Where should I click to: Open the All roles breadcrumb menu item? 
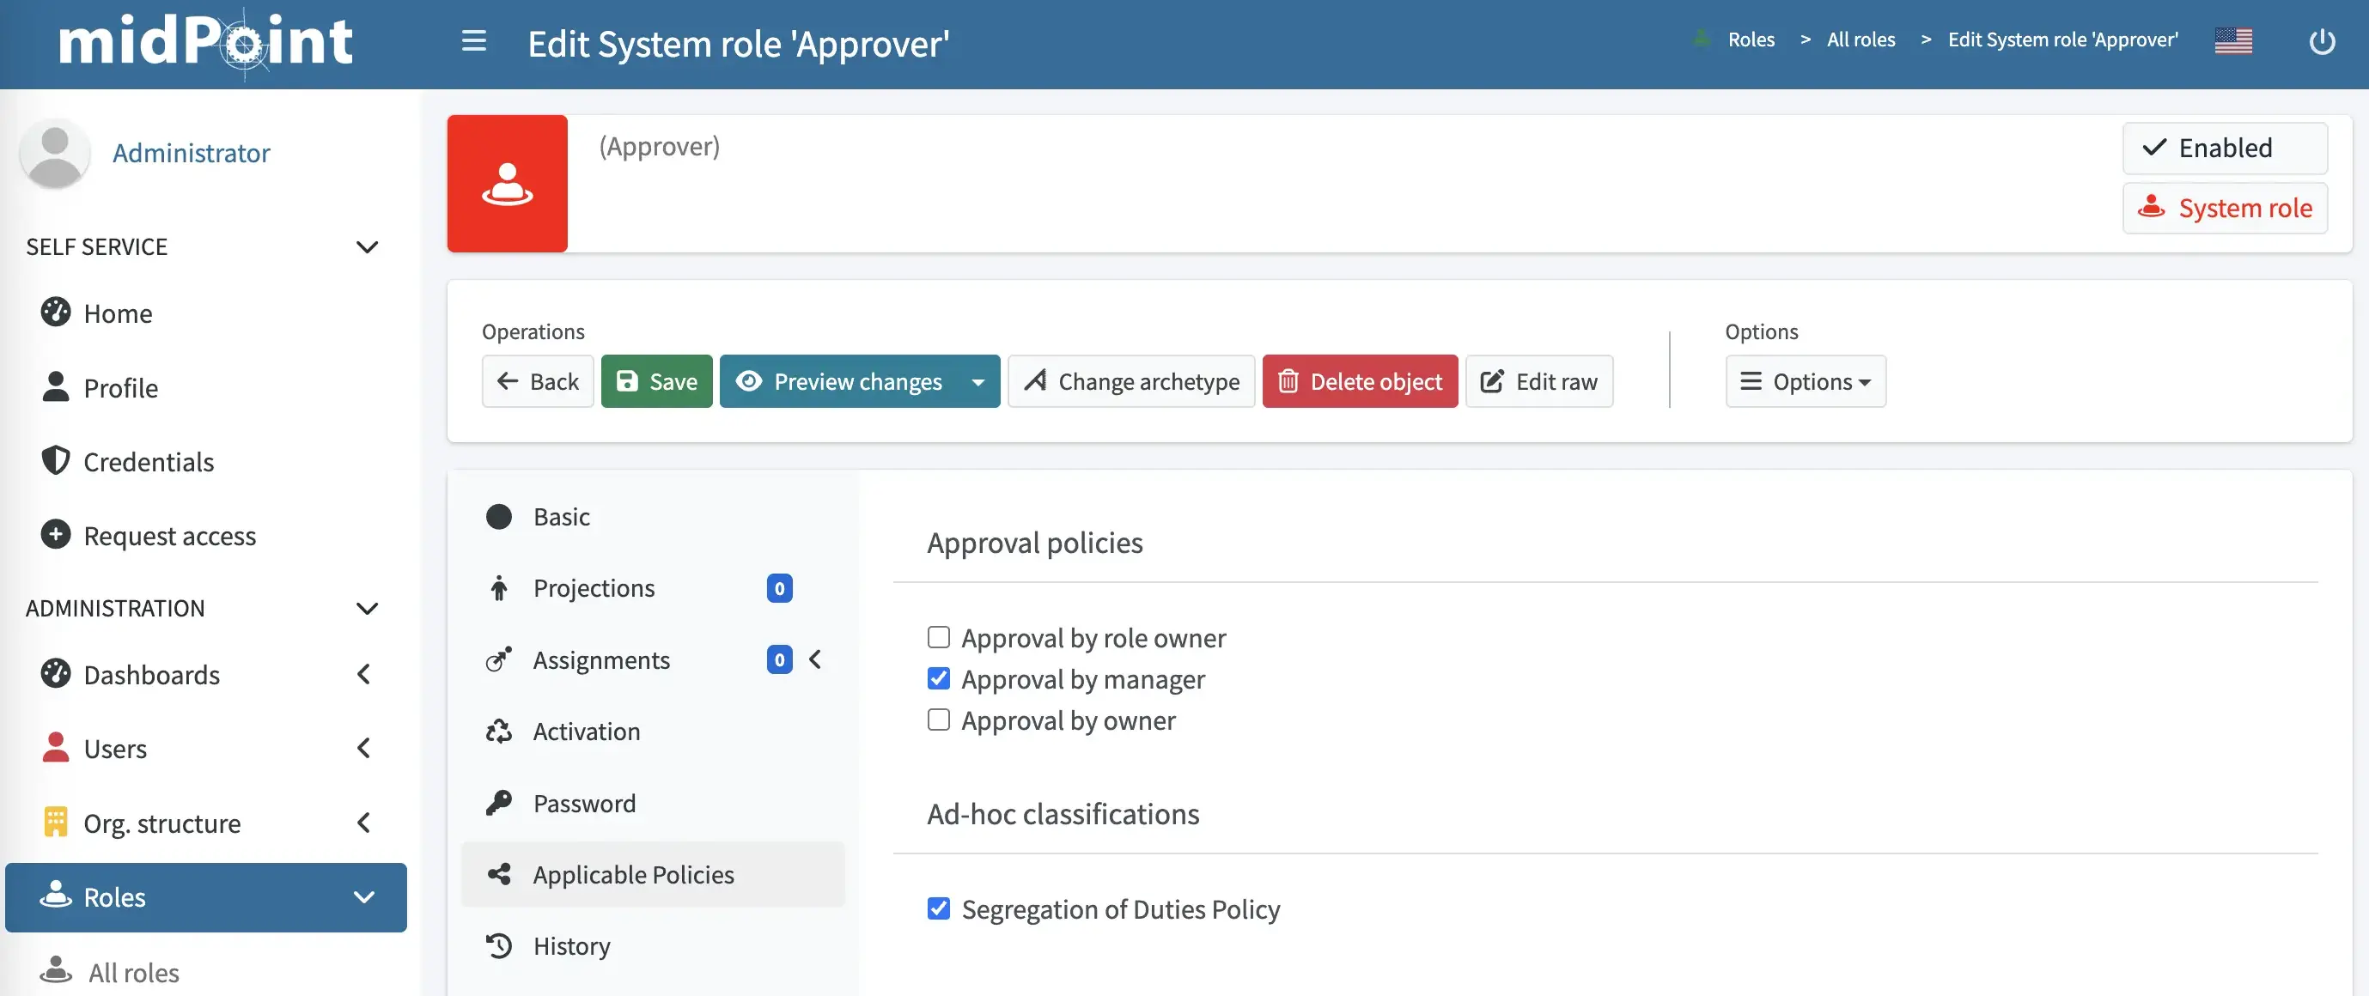1860,39
